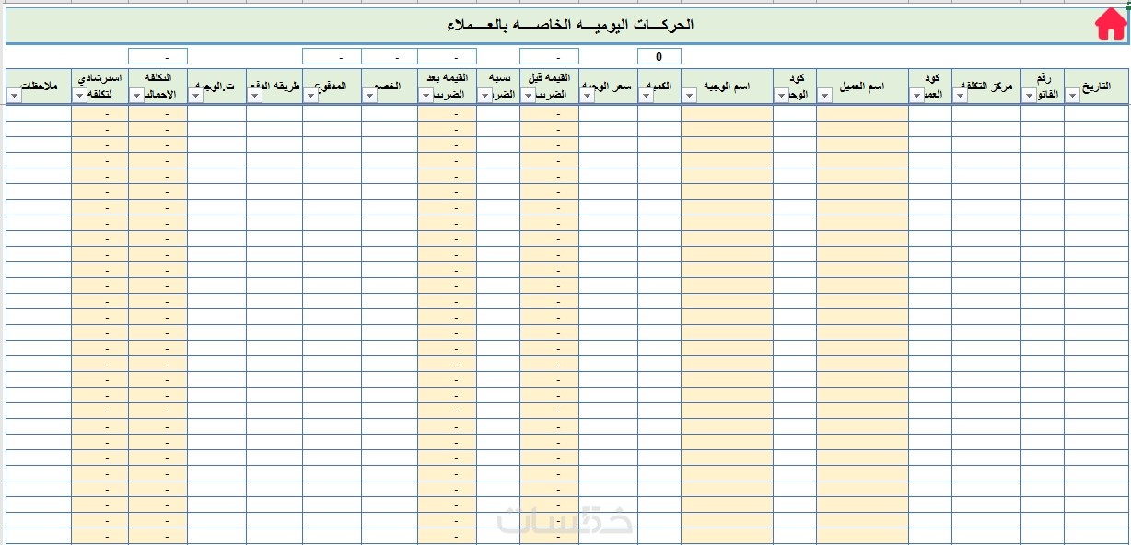1131x545 pixels.
Task: Open the ت.الوجبه filter arrow
Action: point(195,95)
